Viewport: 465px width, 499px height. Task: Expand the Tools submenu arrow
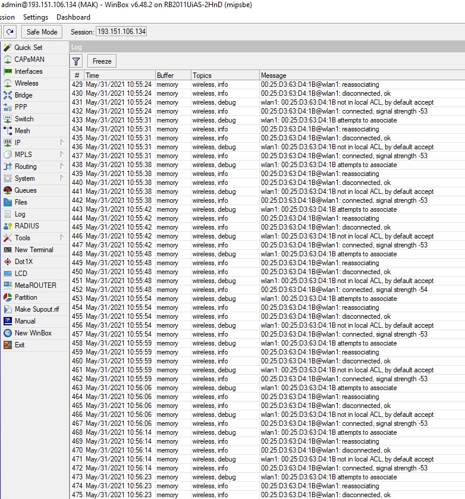(x=62, y=238)
